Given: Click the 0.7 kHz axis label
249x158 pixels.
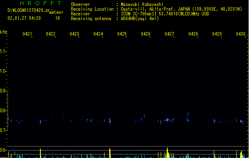Looking at the screenshot, I should pos(3,130).
